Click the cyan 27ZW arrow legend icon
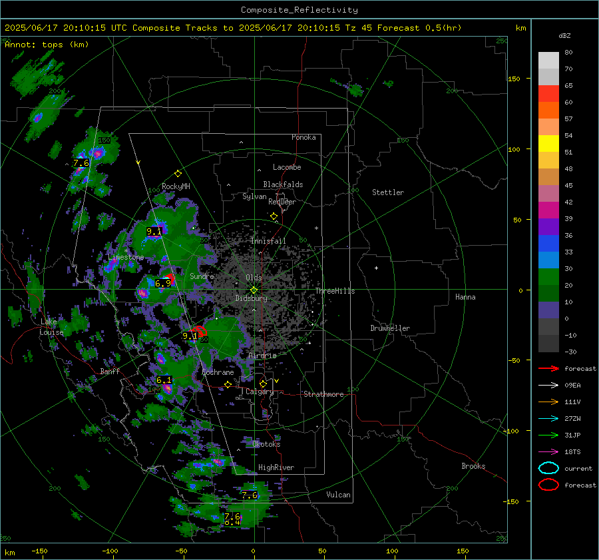 [548, 419]
